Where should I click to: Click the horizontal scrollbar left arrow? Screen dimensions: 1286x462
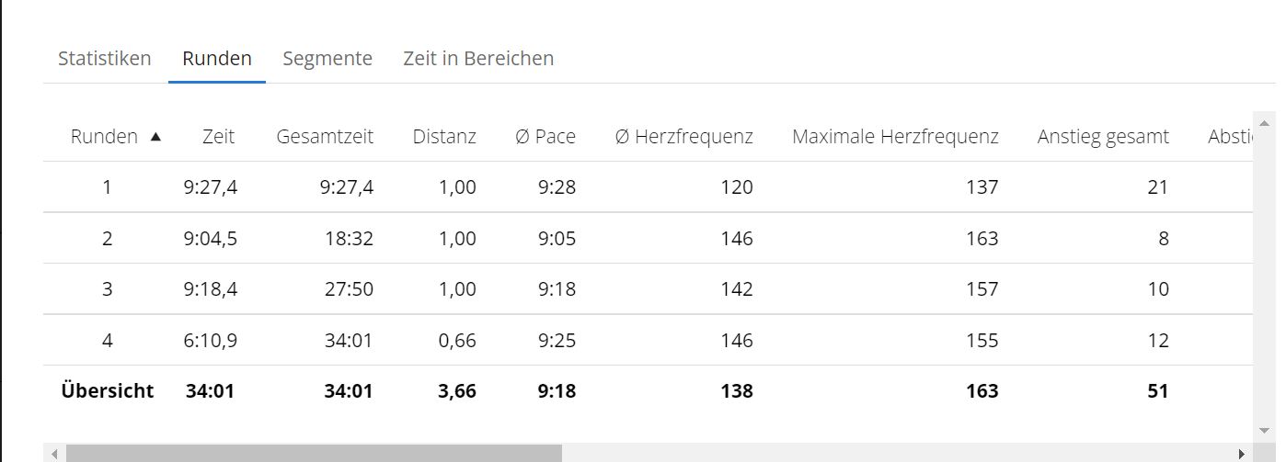(54, 454)
